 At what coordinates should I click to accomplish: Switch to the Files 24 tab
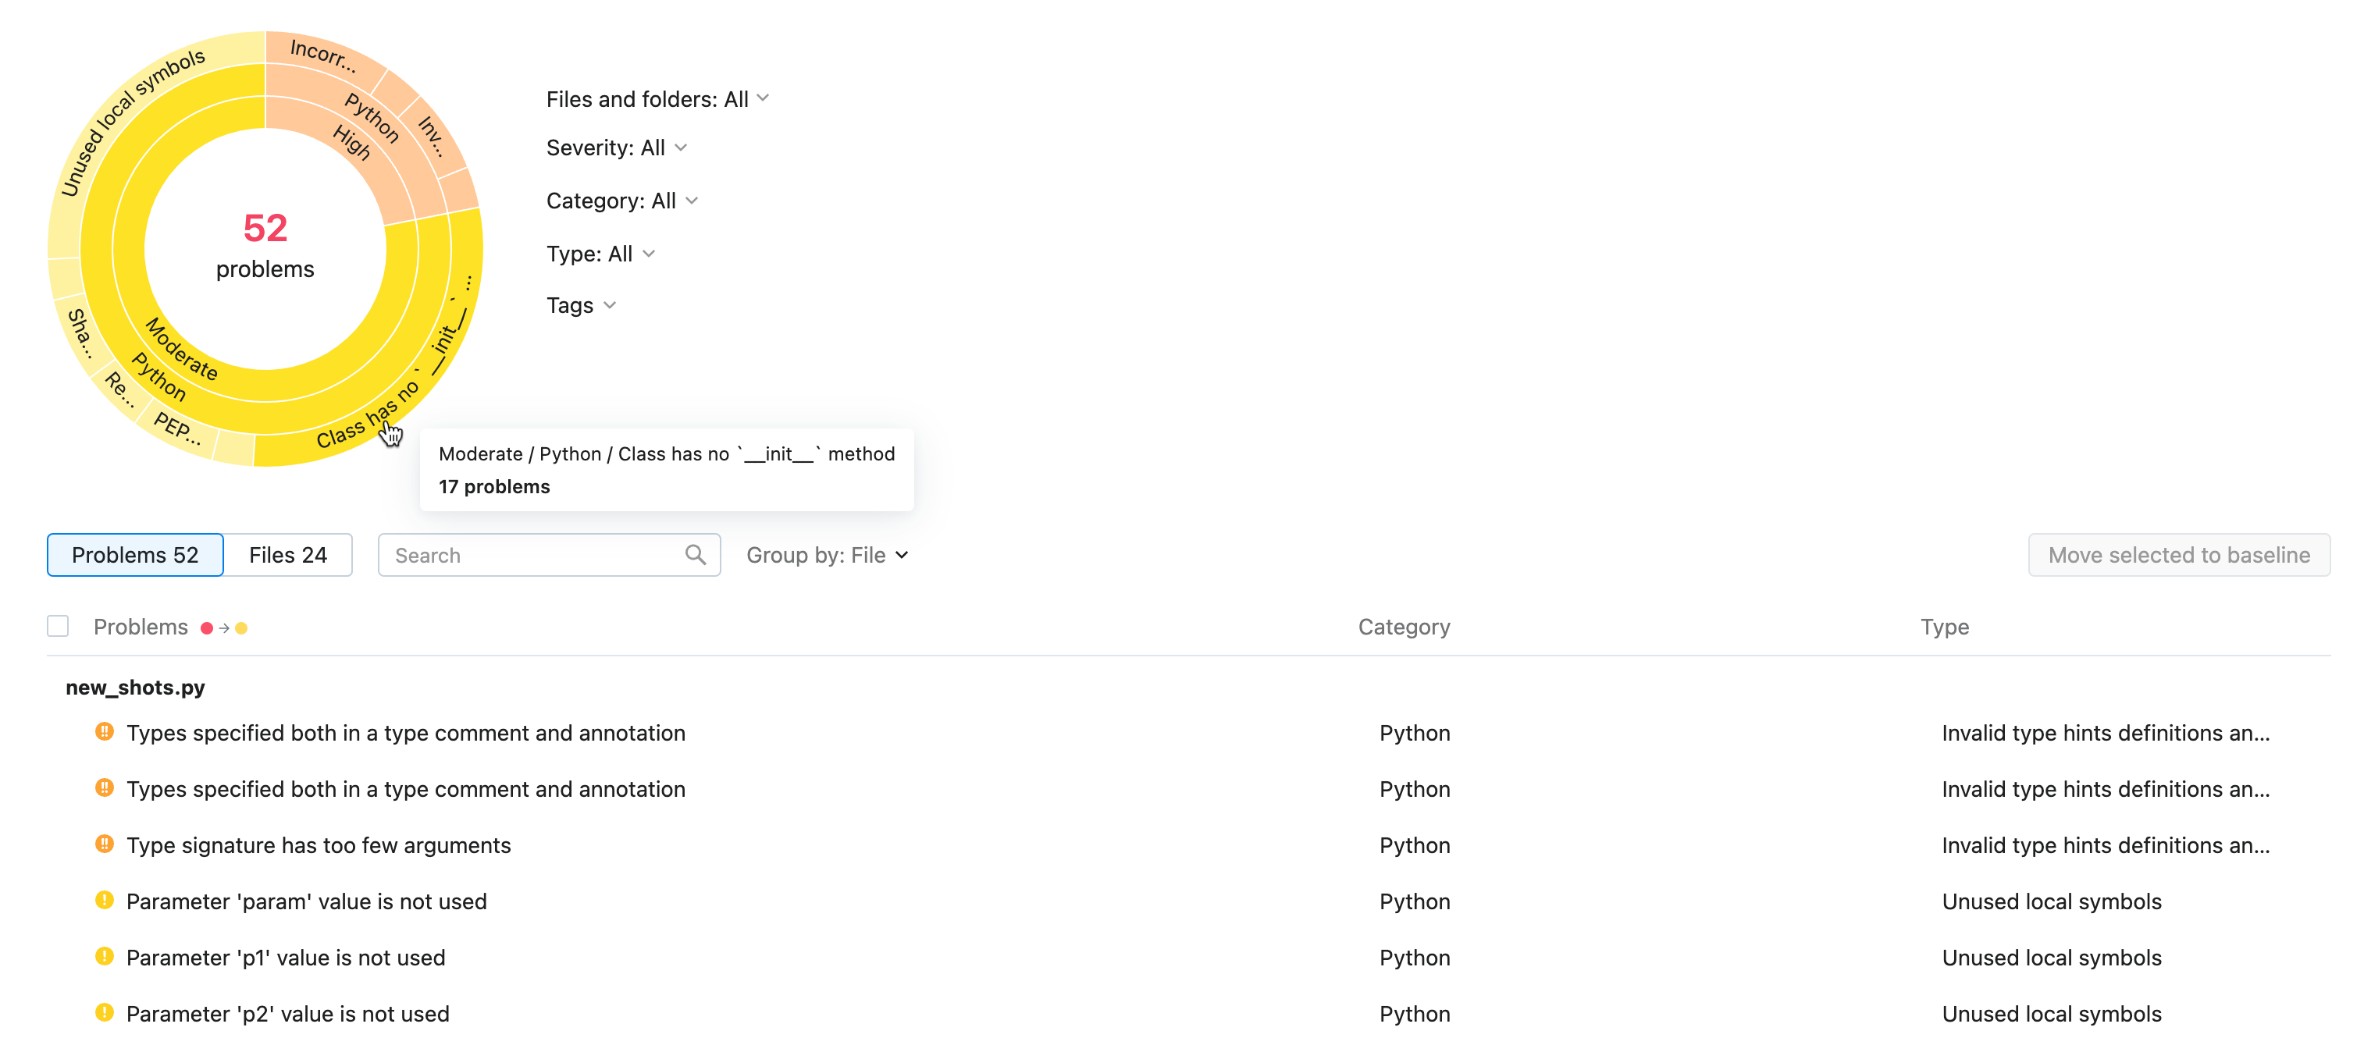pyautogui.click(x=287, y=554)
